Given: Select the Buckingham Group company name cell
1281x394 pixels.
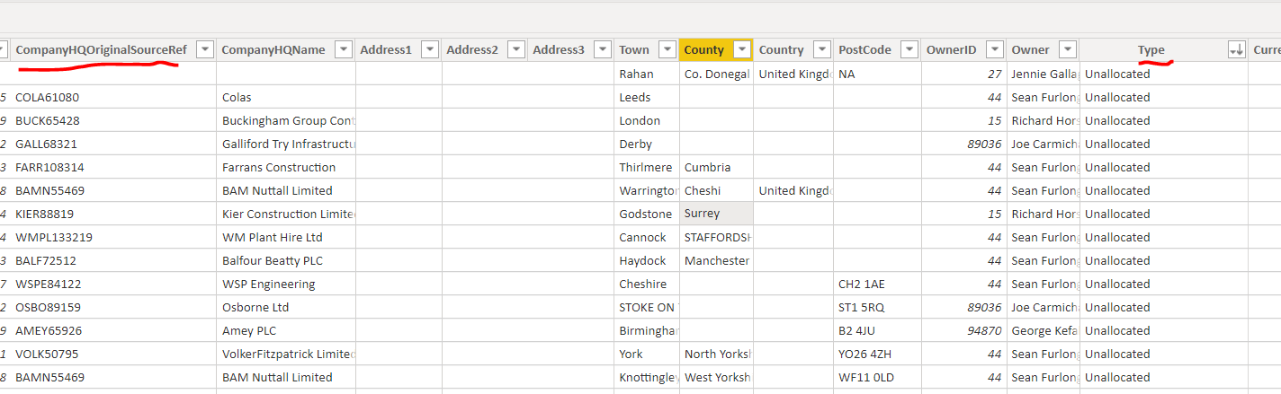Looking at the screenshot, I should (286, 120).
